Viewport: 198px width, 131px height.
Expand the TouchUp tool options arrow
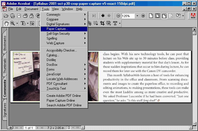[120, 23]
